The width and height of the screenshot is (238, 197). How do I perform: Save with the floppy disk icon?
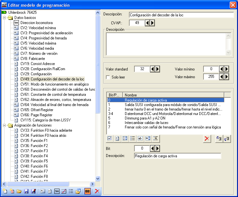click(x=26, y=191)
